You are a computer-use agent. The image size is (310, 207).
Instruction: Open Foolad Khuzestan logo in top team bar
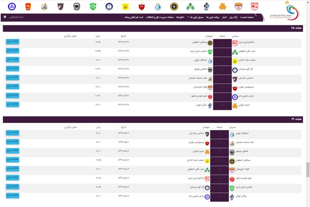(x=238, y=7)
